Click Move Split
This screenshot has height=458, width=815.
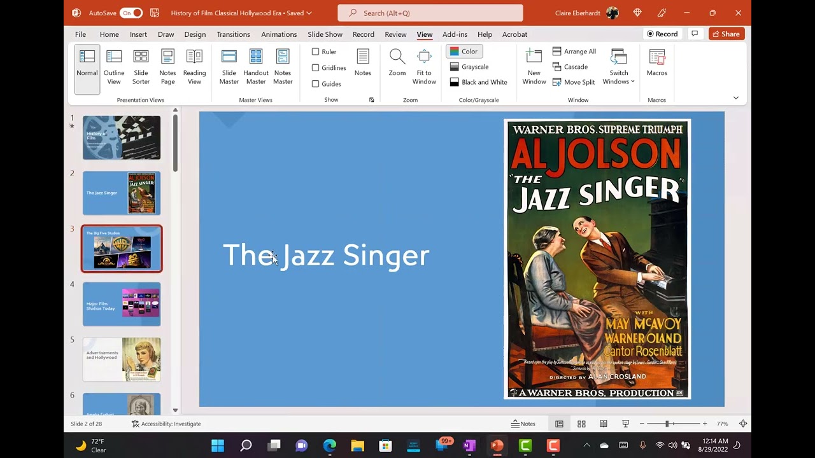click(x=574, y=82)
